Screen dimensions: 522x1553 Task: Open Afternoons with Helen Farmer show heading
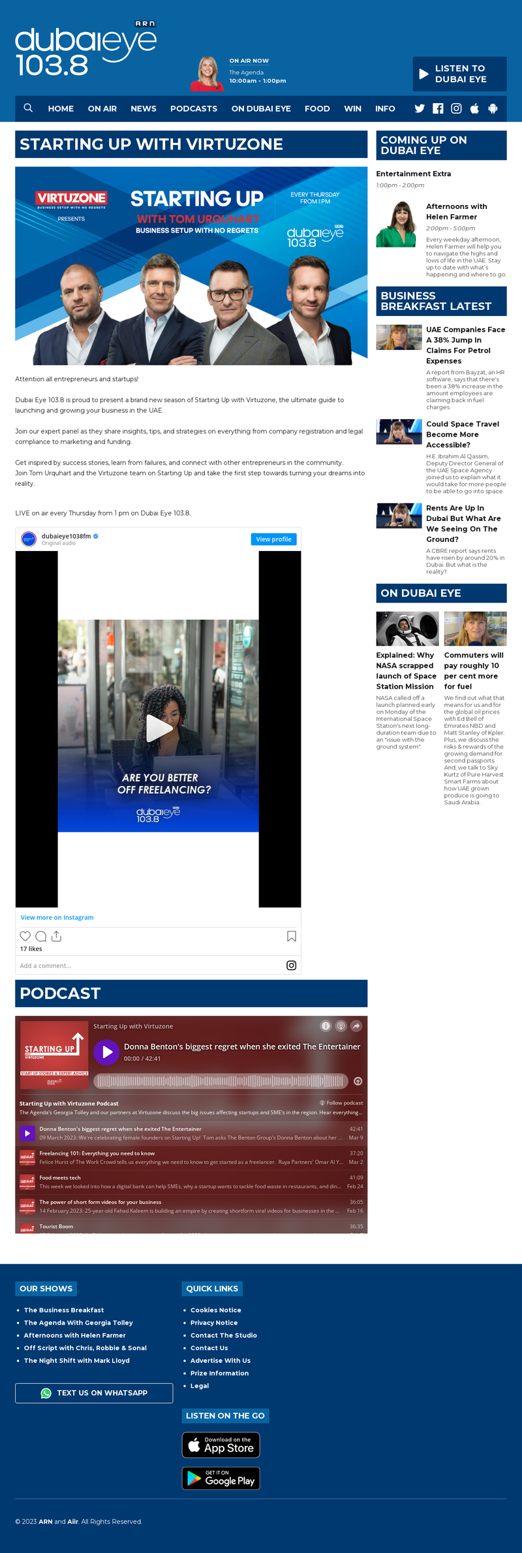point(456,212)
